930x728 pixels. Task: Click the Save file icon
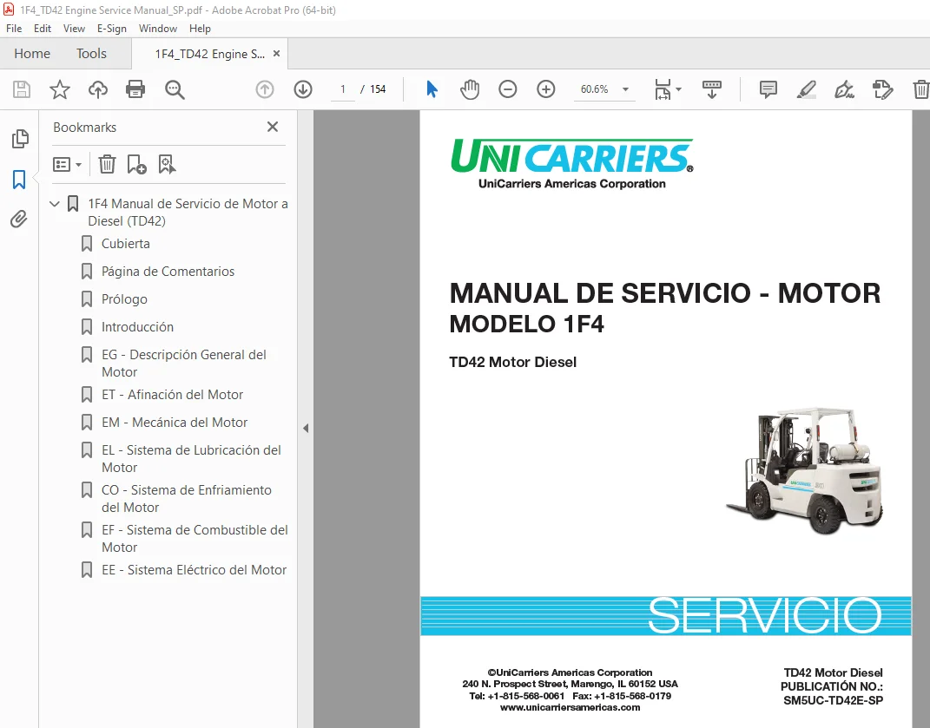click(x=22, y=89)
